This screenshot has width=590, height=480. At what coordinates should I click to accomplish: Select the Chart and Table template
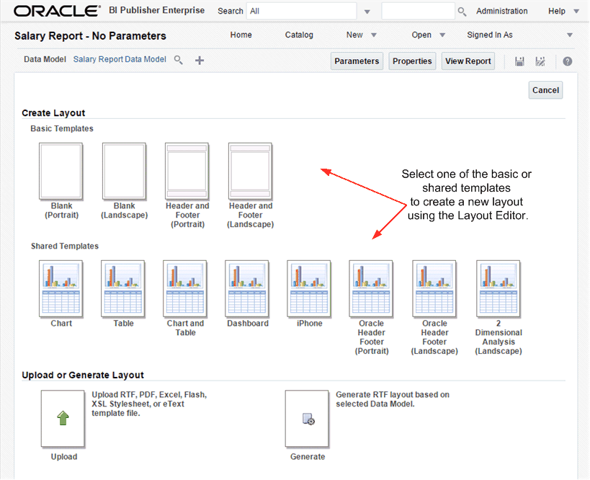pyautogui.click(x=185, y=289)
